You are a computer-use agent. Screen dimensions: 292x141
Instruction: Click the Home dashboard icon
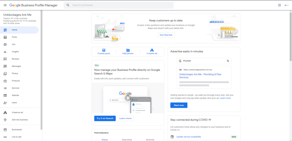pyautogui.click(x=5, y=30)
